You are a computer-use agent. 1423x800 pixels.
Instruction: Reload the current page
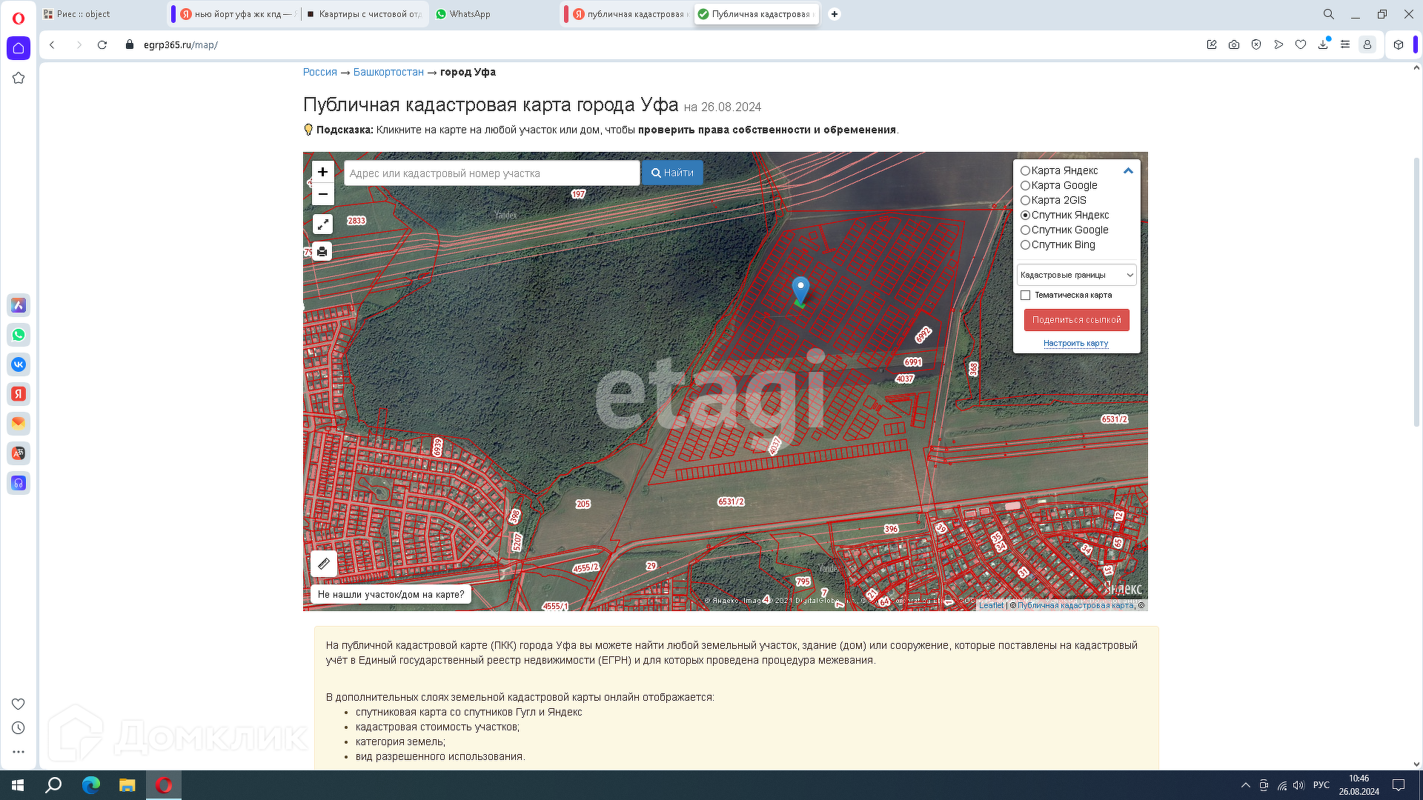point(102,44)
